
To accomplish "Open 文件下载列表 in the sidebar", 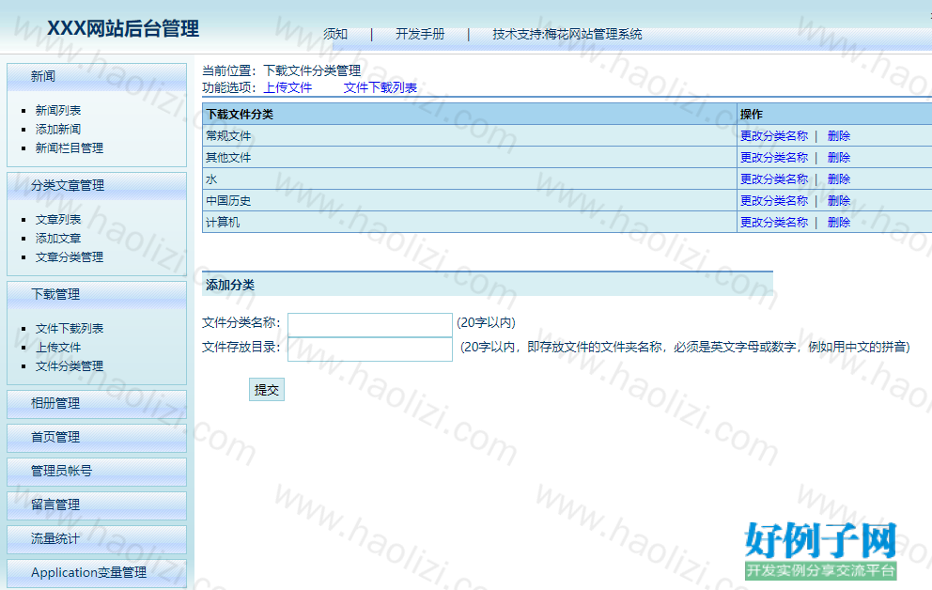I will tap(70, 329).
